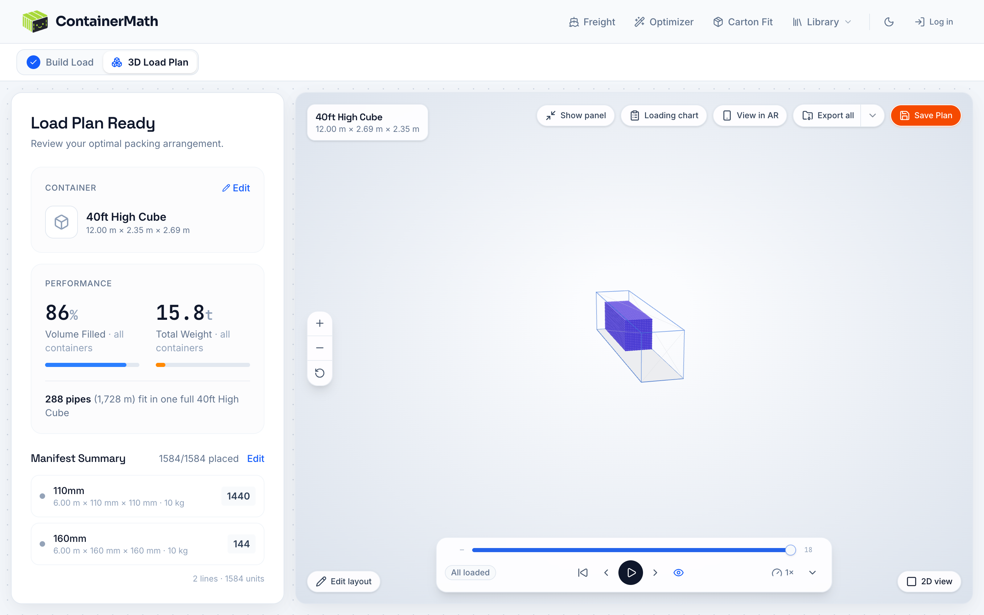Viewport: 984px width, 615px height.
Task: Toggle the eye visibility icon
Action: (x=679, y=573)
